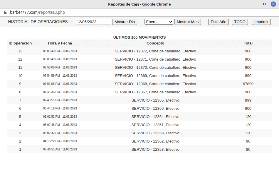
Task: Click the Concepto column header
Action: (x=155, y=43)
